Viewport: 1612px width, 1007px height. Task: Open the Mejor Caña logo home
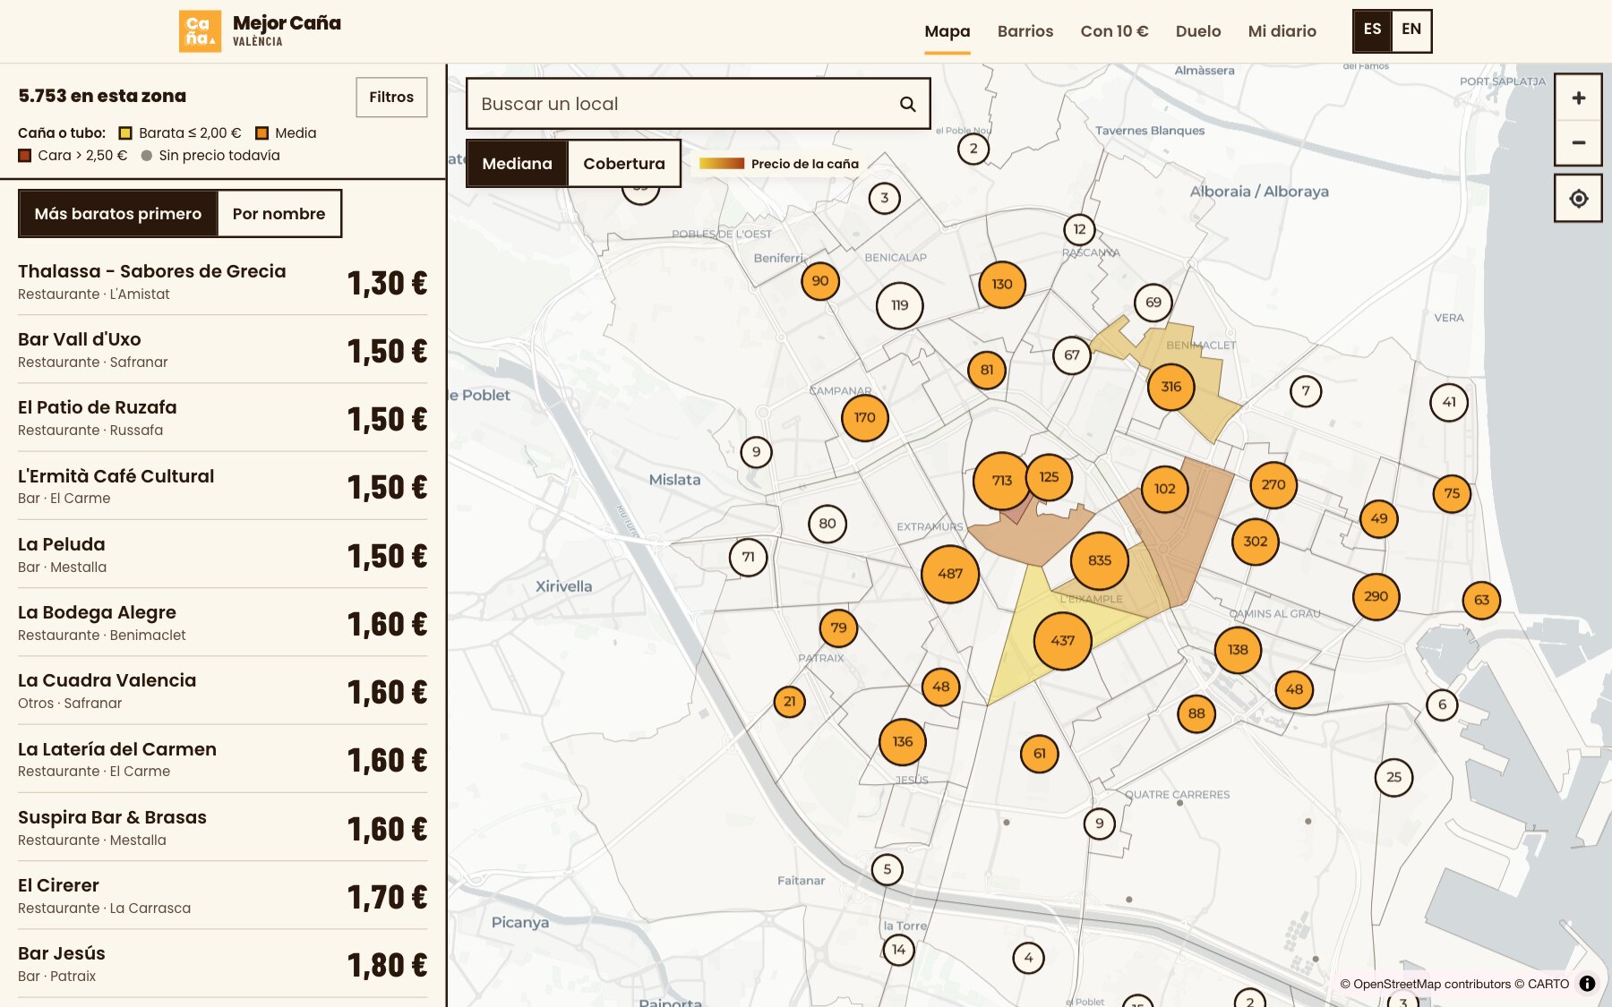[x=261, y=31]
